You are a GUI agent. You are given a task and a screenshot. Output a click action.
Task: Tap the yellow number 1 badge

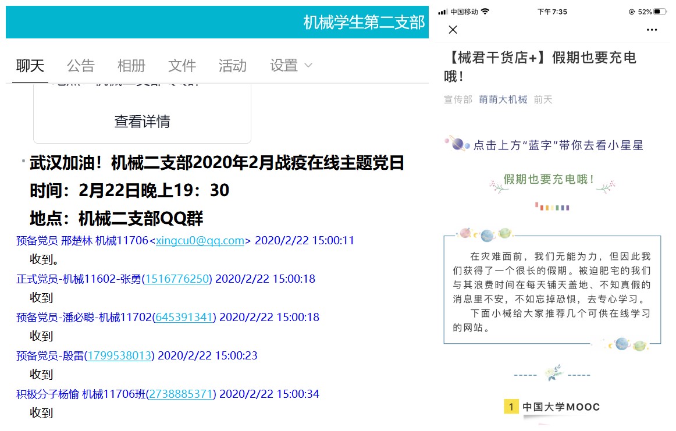pyautogui.click(x=511, y=407)
